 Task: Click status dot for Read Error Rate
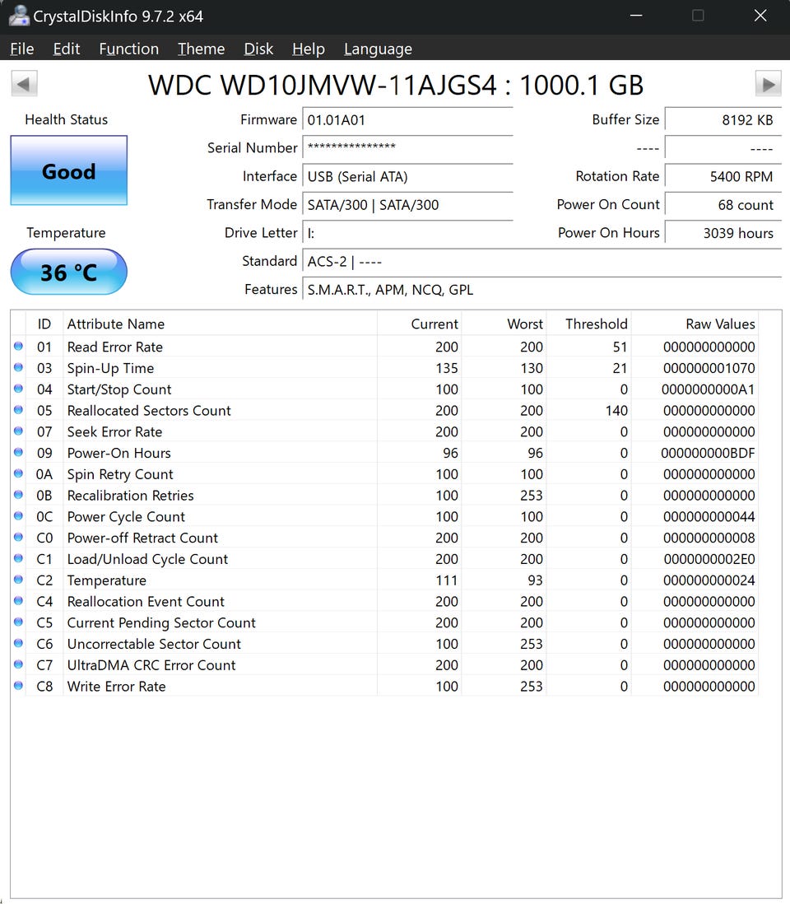click(18, 346)
